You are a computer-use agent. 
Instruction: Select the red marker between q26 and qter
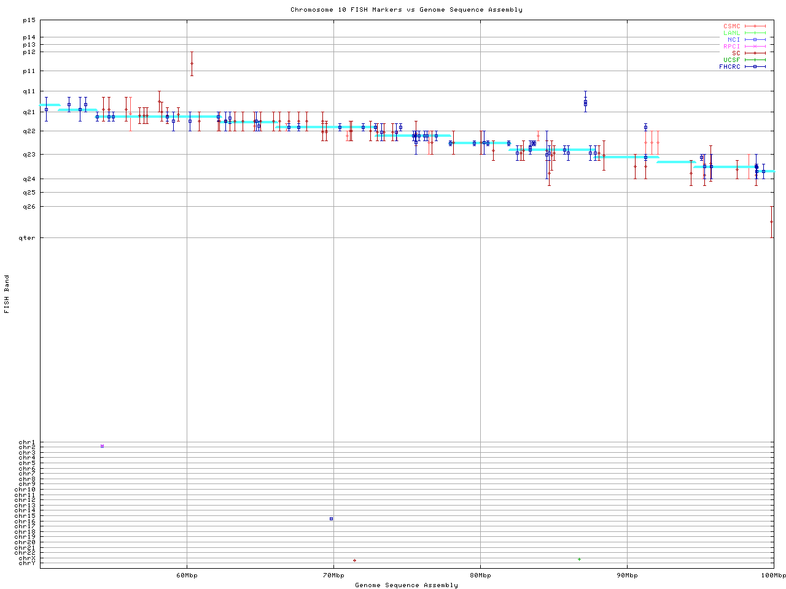771,221
